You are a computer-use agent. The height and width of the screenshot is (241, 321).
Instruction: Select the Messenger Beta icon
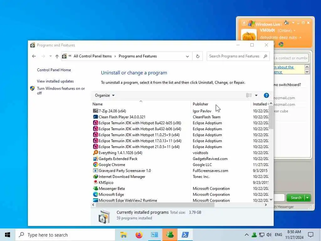95,188
